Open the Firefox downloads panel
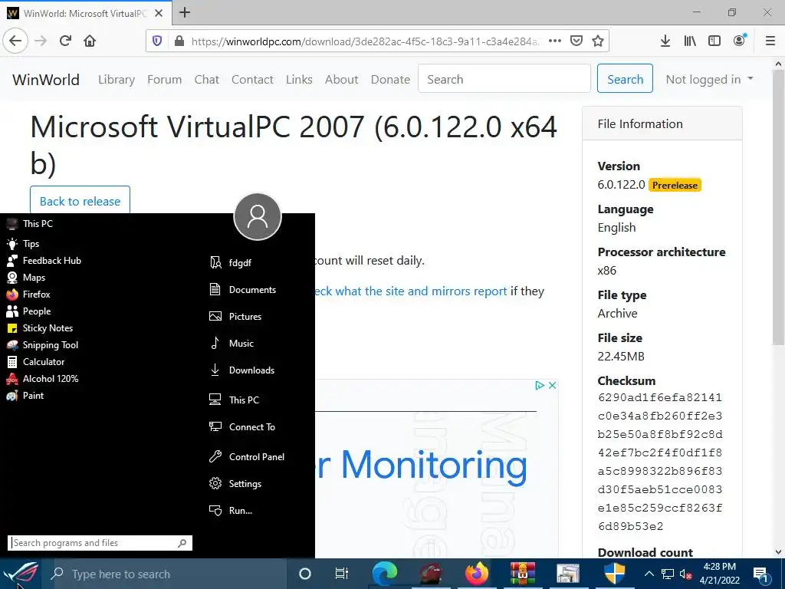 point(665,41)
